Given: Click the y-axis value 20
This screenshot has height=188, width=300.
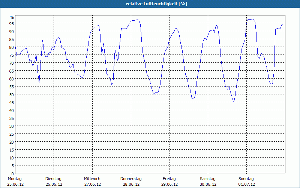Looking at the screenshot, I should tap(12, 142).
